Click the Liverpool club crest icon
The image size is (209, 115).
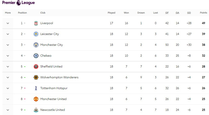[36, 23]
